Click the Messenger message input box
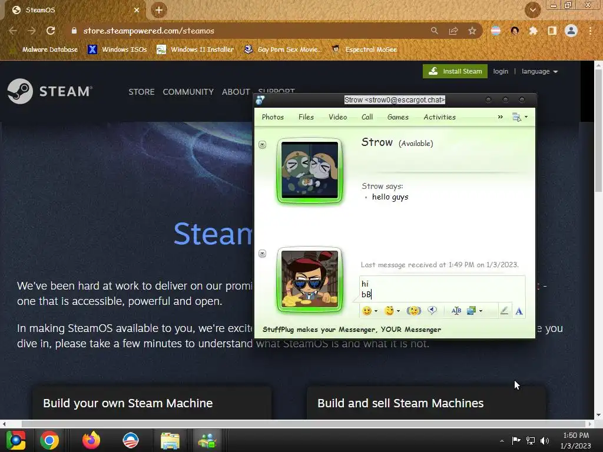 [442, 289]
